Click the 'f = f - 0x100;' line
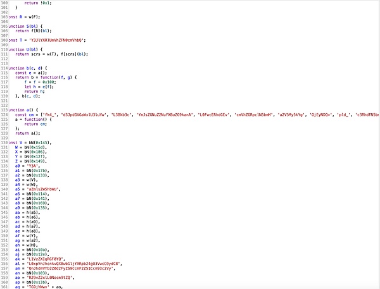 [x=39, y=82]
